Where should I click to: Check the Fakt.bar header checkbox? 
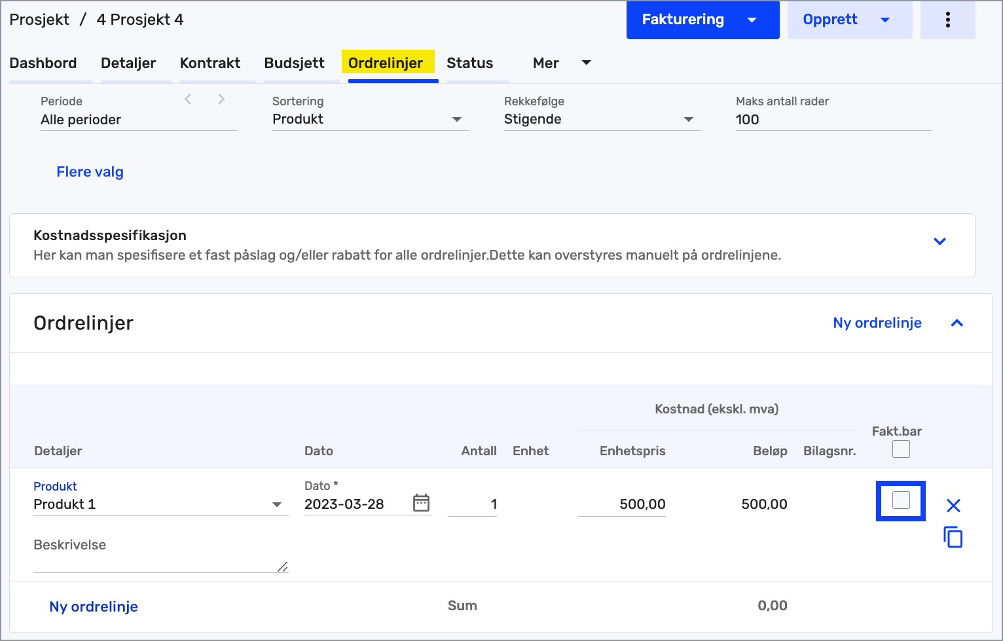[x=901, y=449]
